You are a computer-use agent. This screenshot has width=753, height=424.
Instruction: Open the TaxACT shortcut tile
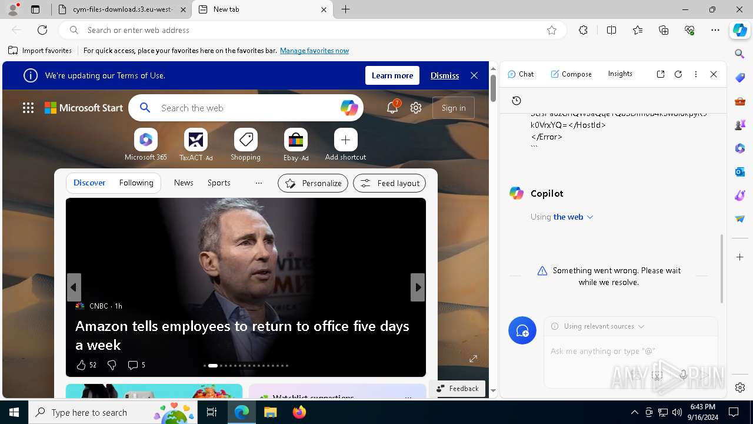[196, 145]
